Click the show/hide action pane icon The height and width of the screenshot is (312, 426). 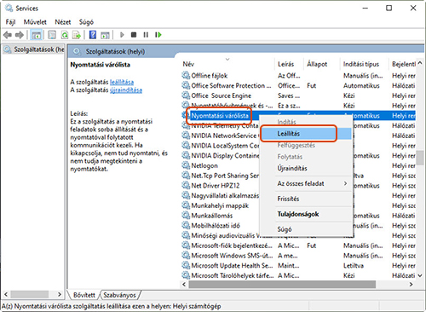pos(105,35)
